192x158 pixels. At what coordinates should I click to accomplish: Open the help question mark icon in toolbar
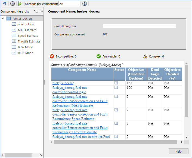coord(85,4)
